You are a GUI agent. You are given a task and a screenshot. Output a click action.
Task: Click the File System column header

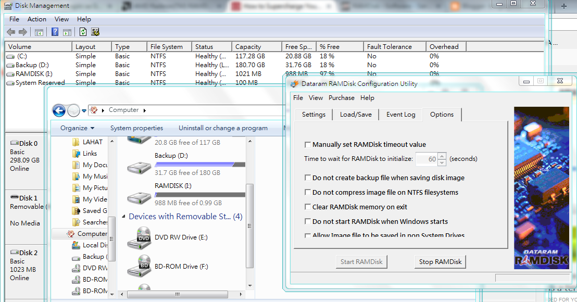(x=169, y=47)
